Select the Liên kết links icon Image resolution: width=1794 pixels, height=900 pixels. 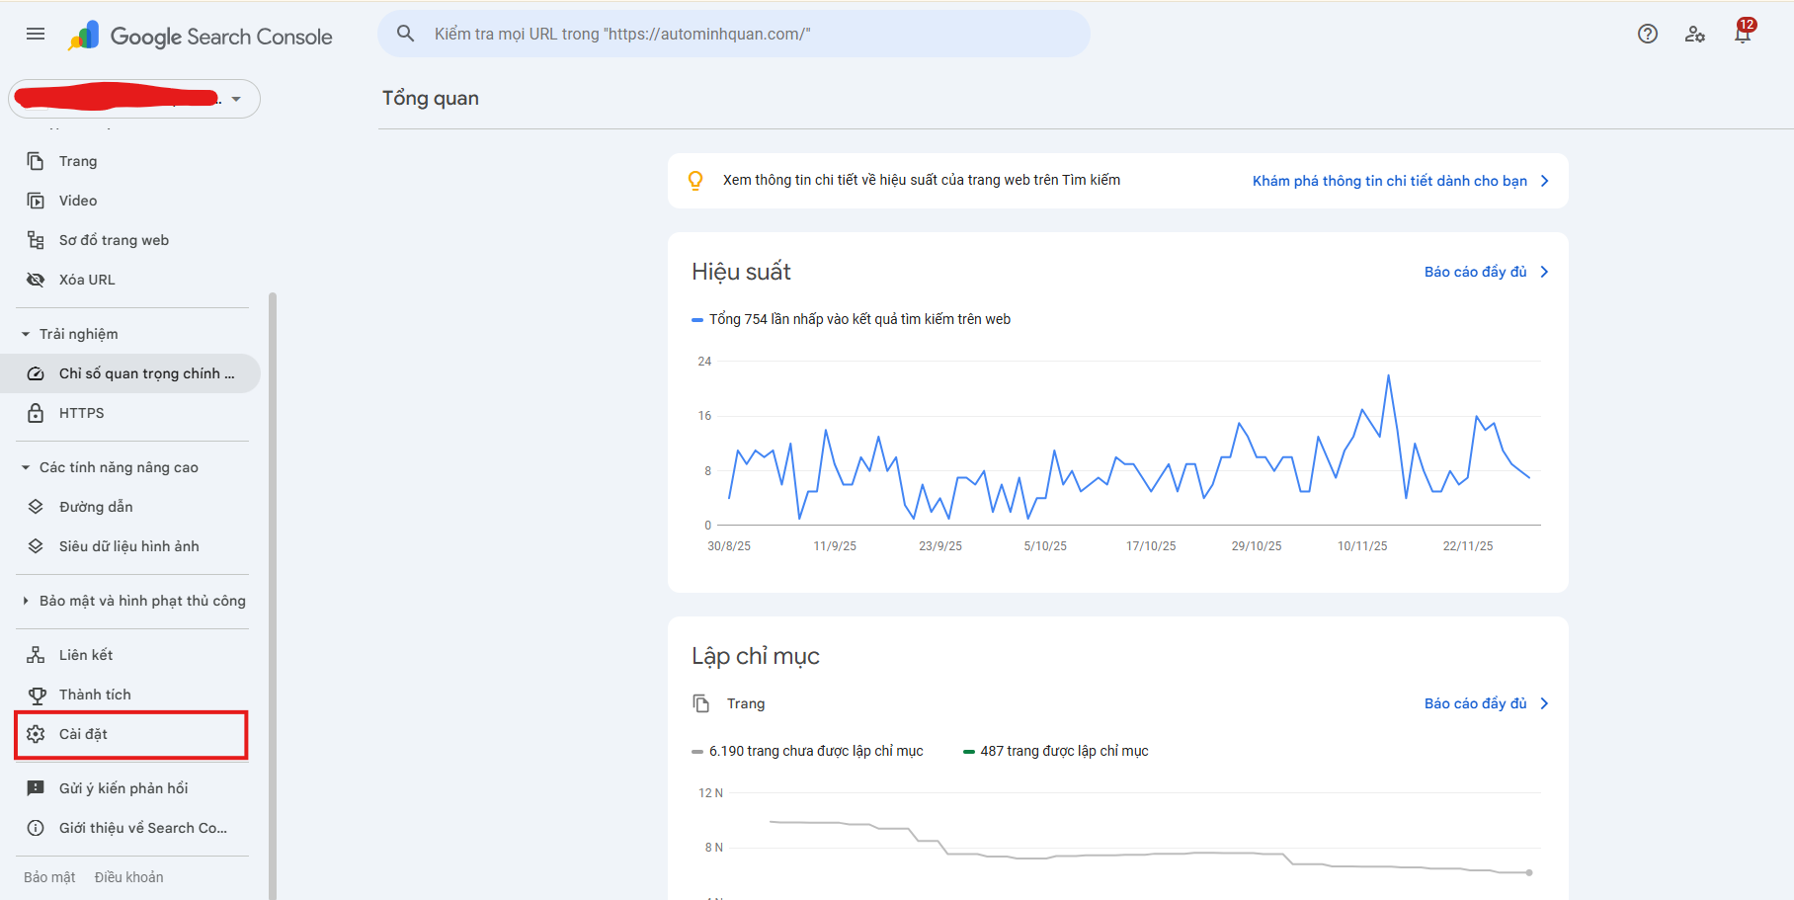36,654
